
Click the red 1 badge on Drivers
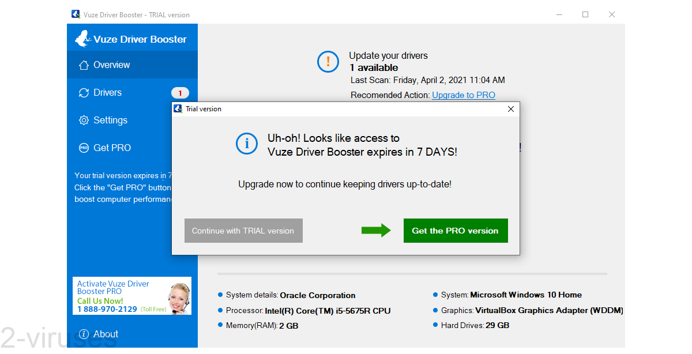180,93
